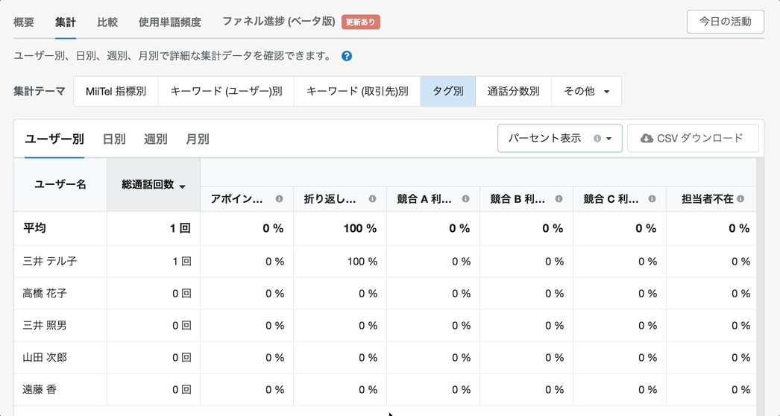Click user name 遠藤 香

pyautogui.click(x=40, y=390)
